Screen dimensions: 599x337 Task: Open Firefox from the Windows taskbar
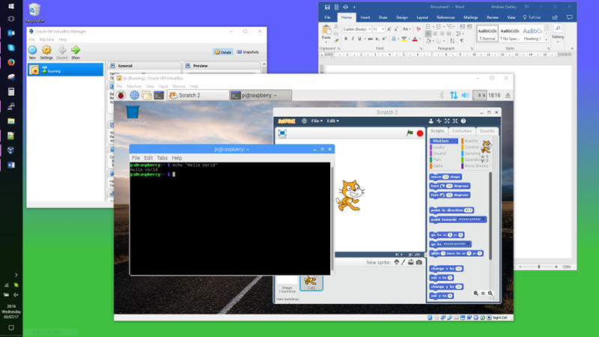[x=11, y=62]
